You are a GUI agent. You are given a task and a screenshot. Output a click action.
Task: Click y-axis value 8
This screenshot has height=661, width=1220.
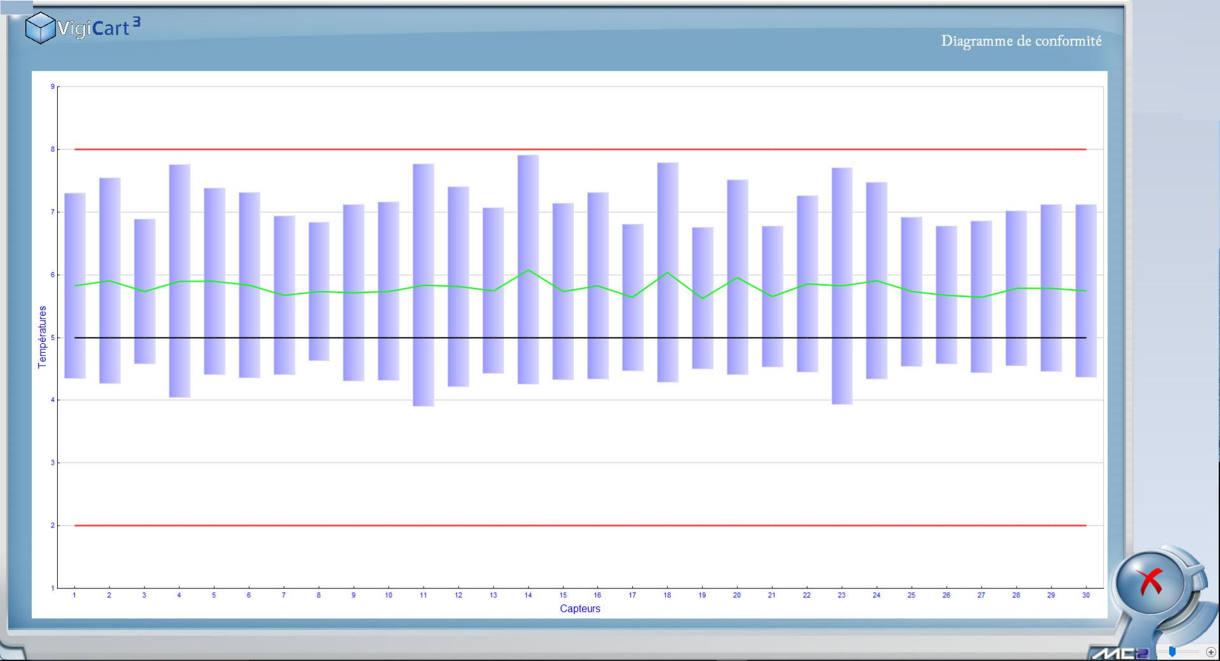click(x=53, y=149)
